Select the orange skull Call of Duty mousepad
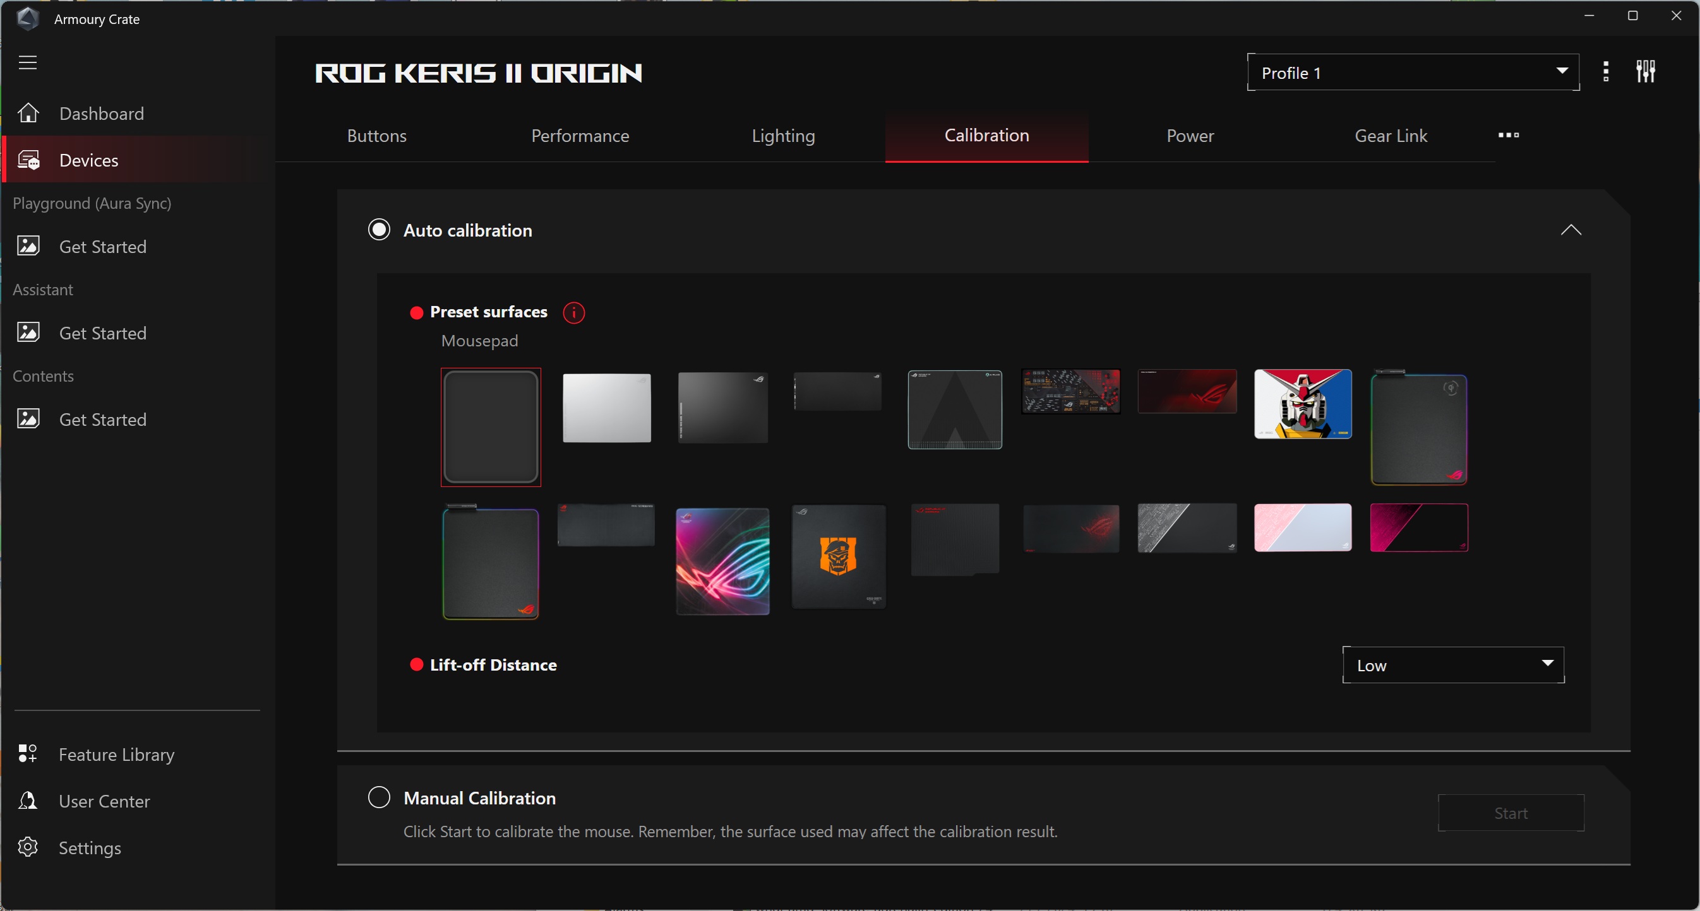The width and height of the screenshot is (1700, 911). coord(838,557)
